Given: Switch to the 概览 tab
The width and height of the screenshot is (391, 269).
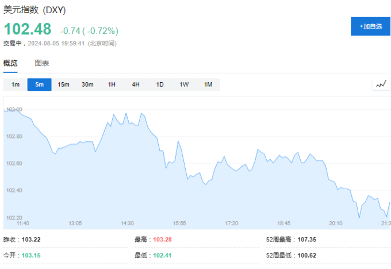Looking at the screenshot, I should (10, 63).
